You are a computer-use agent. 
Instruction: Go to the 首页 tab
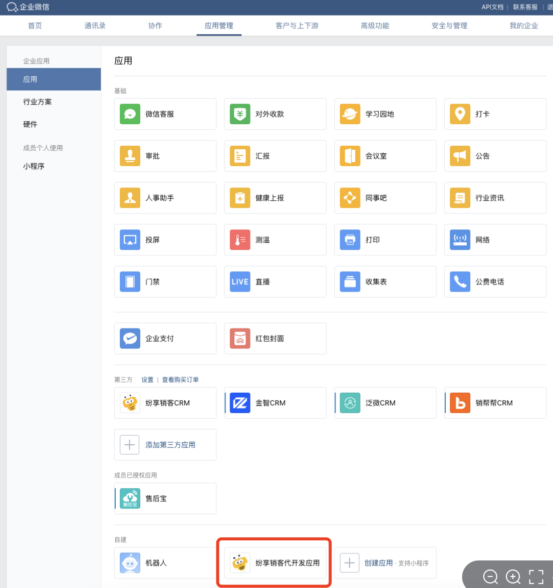coord(35,26)
